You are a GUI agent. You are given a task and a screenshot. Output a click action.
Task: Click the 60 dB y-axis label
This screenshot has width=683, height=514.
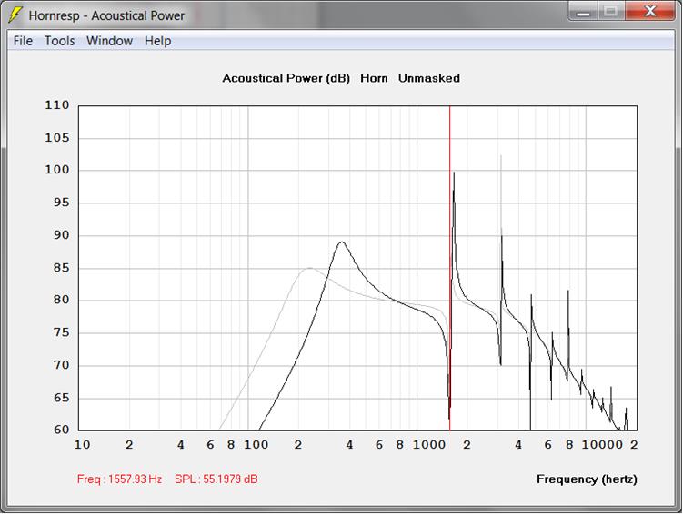pos(62,430)
